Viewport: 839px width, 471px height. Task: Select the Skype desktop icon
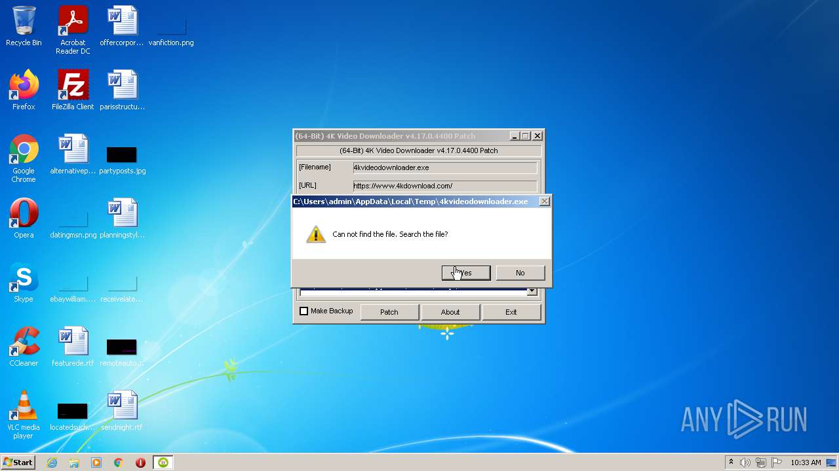(x=24, y=283)
